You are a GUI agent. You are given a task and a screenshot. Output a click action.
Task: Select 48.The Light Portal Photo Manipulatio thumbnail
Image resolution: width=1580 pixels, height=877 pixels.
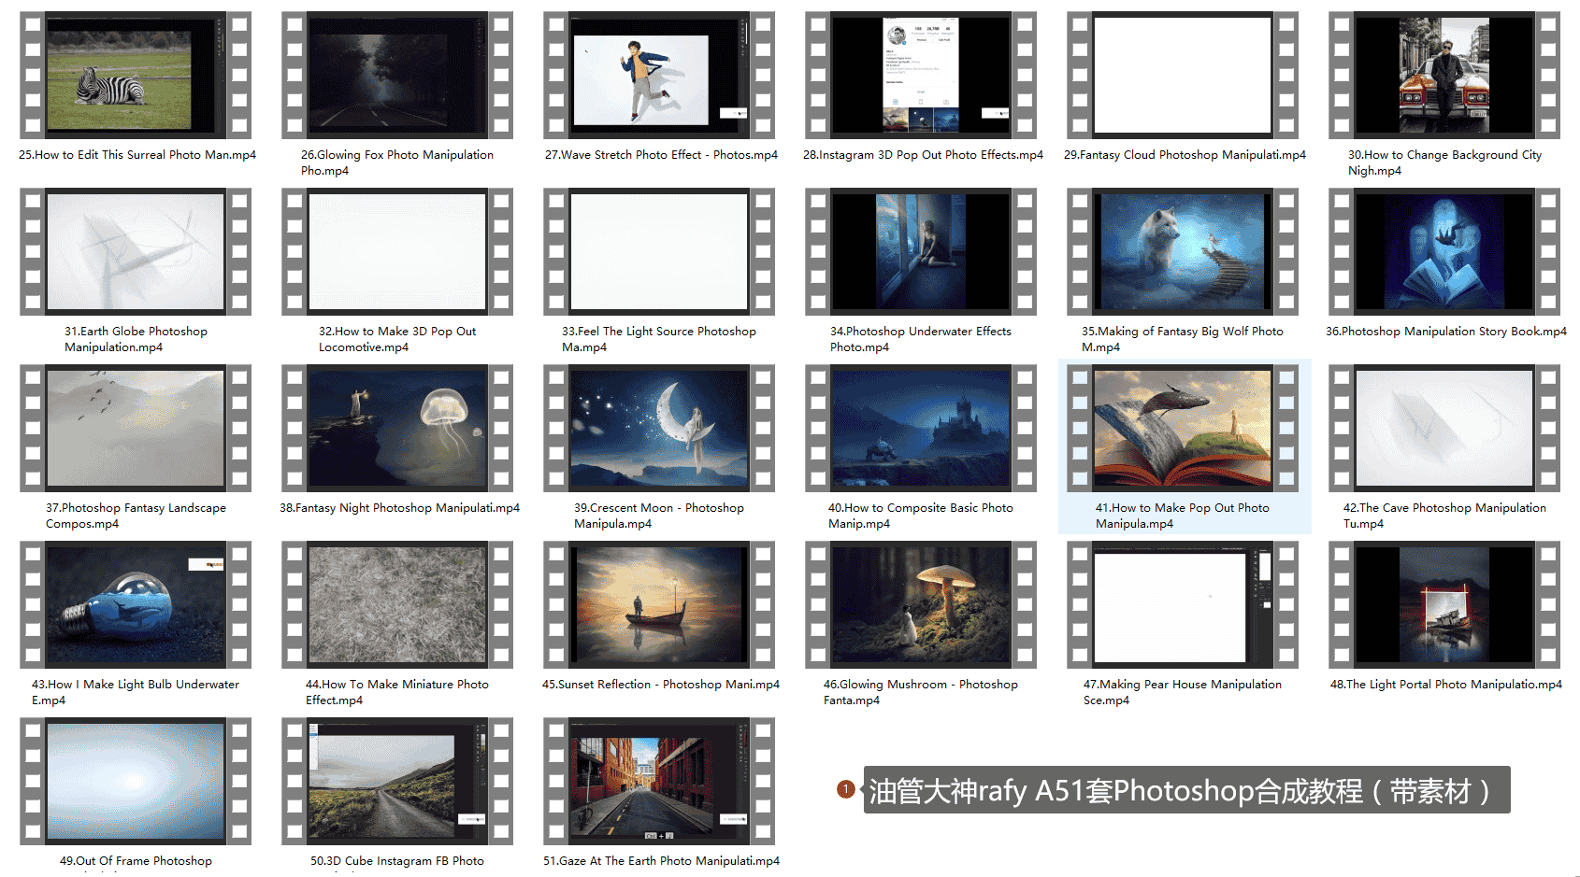click(1444, 604)
